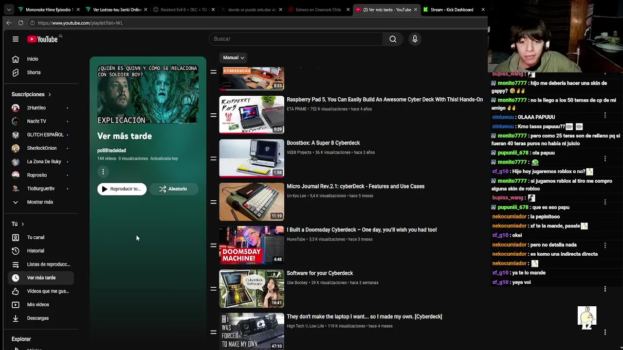Expand Mostrar más subscriptions
Image resolution: width=623 pixels, height=350 pixels.
pyautogui.click(x=41, y=202)
